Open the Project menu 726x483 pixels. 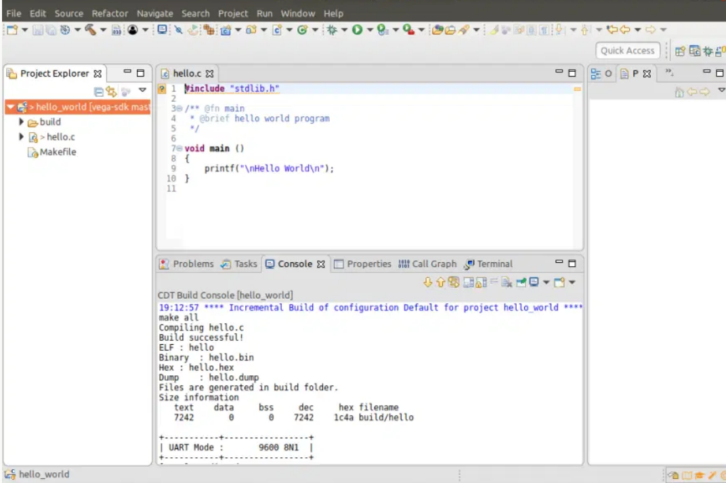232,13
